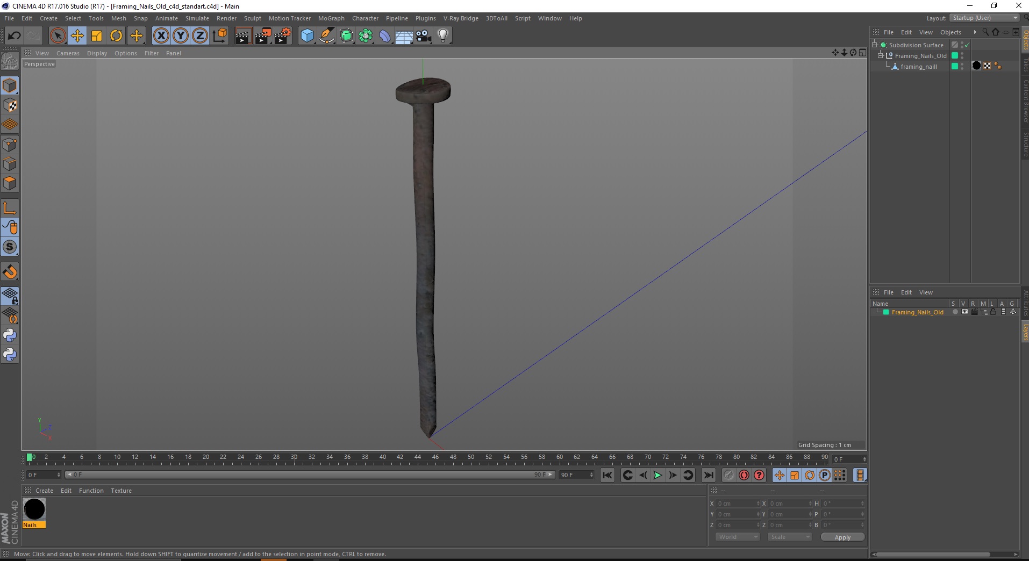Toggle Solo for Framing_Nails_Old layer

coord(955,312)
